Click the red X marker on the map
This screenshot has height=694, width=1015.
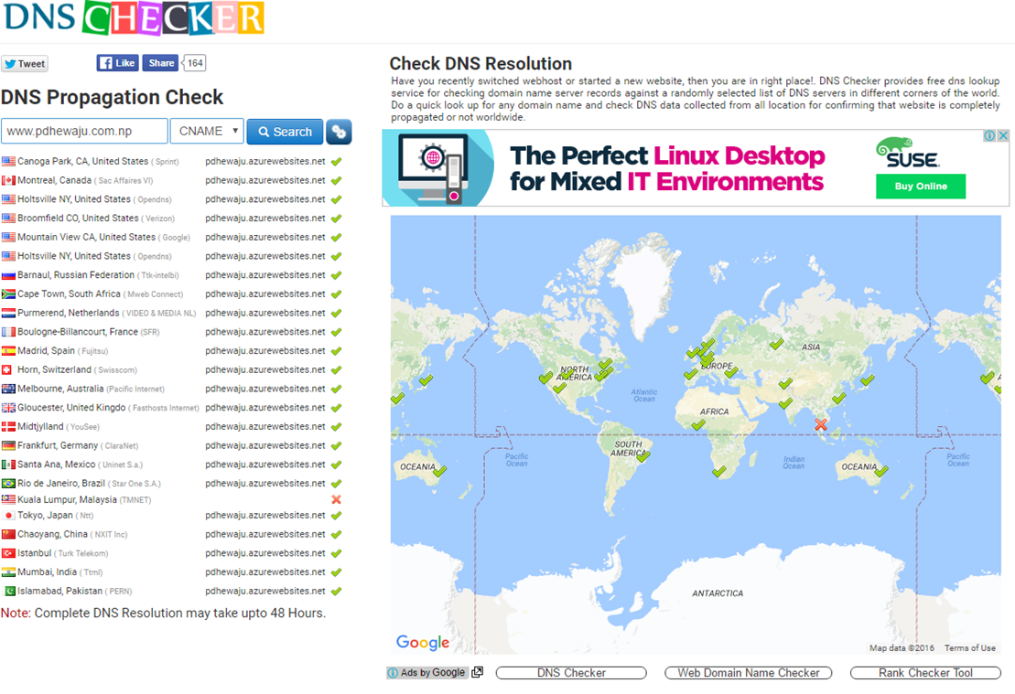pos(821,424)
